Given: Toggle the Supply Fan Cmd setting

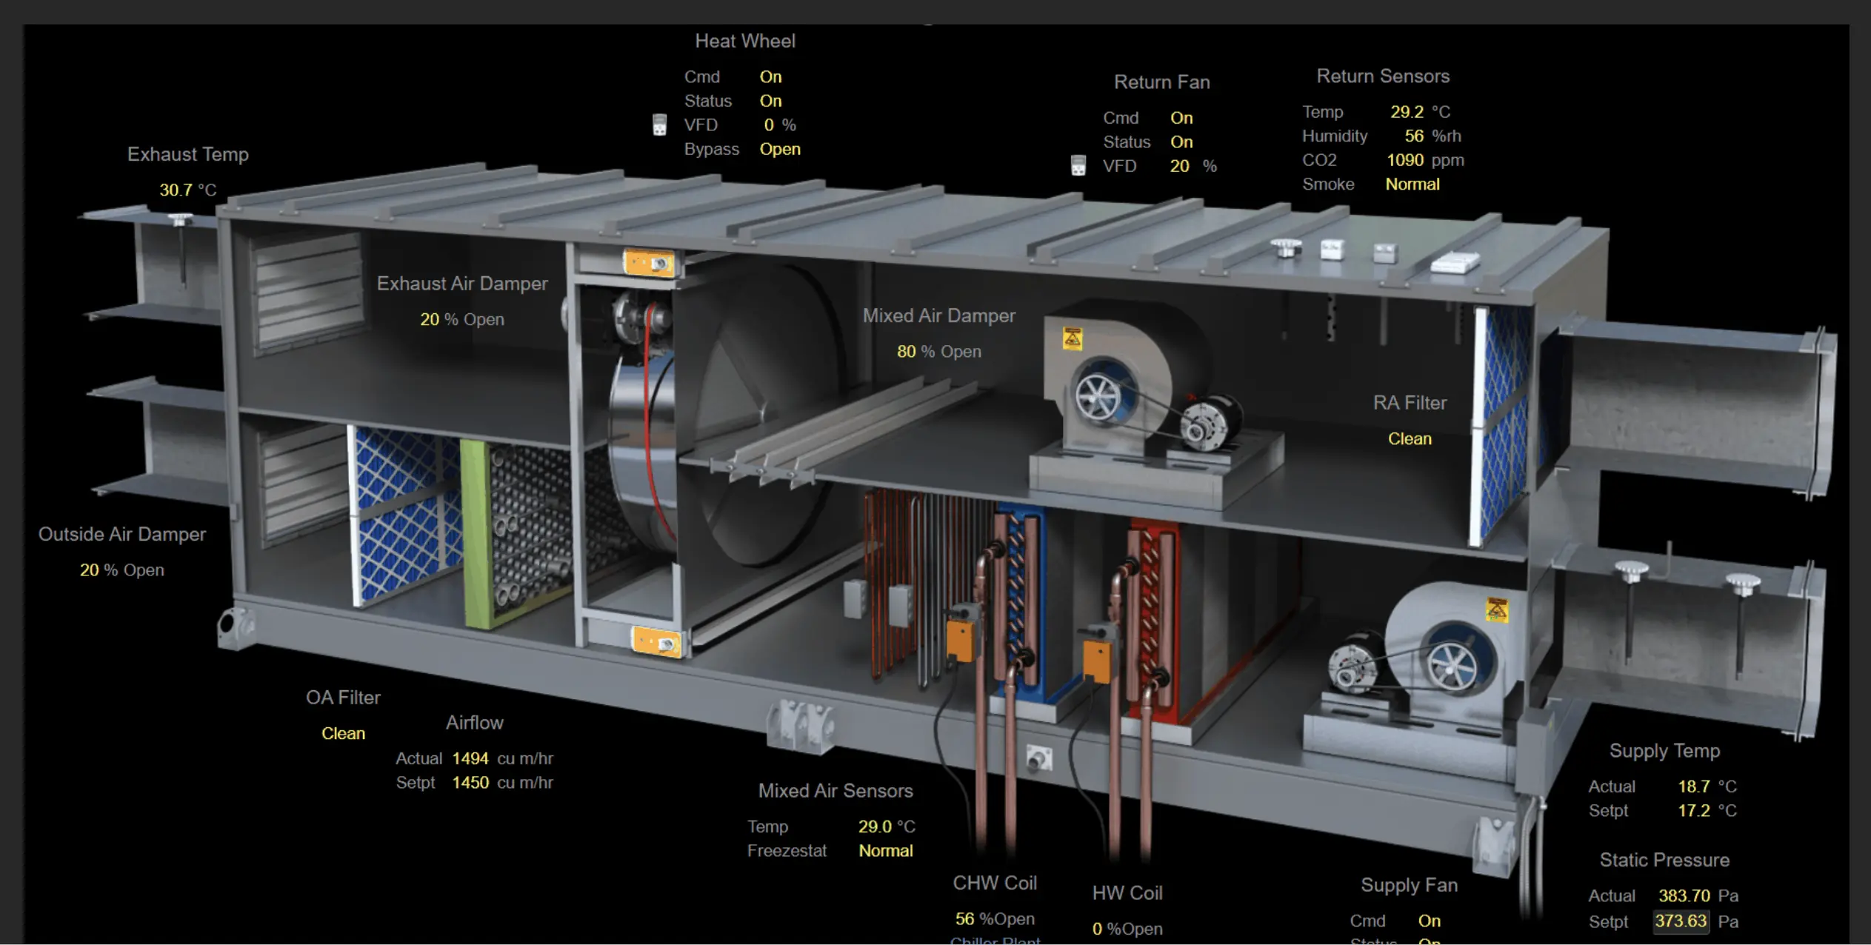Looking at the screenshot, I should pyautogui.click(x=1430, y=921).
